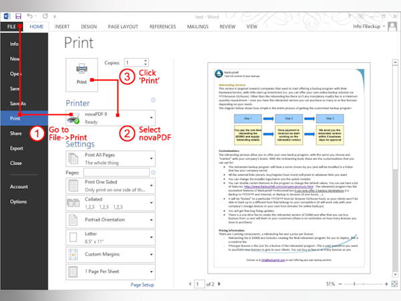
Task: Switch to the MAILINGS tab
Action: point(198,27)
